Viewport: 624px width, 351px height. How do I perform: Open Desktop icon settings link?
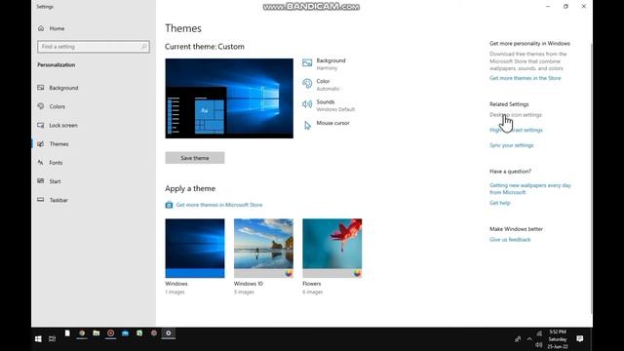tap(516, 115)
